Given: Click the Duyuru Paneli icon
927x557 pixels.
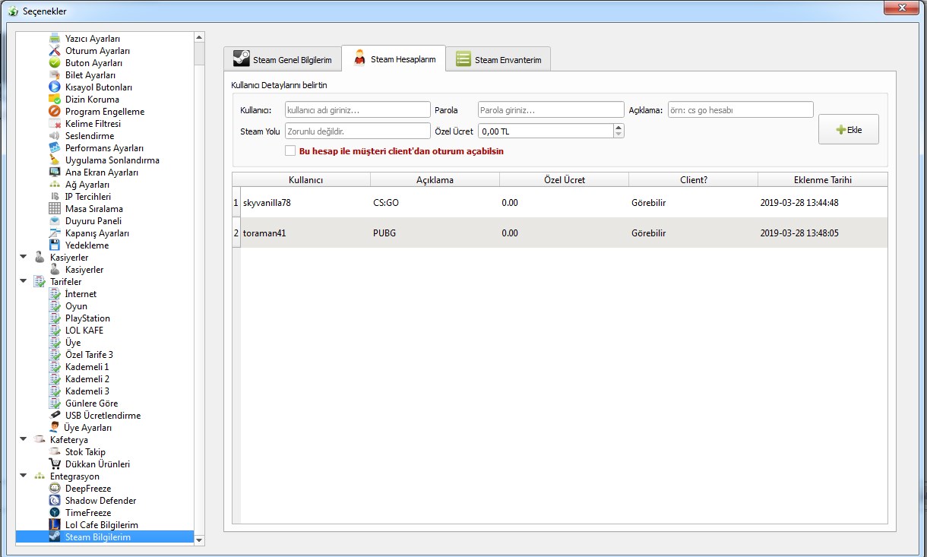Looking at the screenshot, I should pos(55,221).
